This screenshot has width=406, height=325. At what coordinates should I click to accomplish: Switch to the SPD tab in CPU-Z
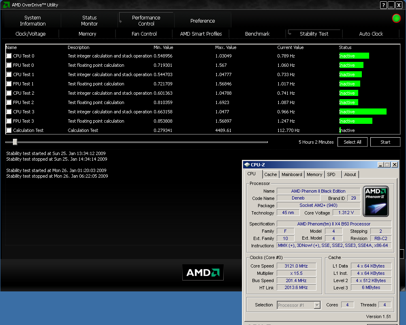(331, 174)
